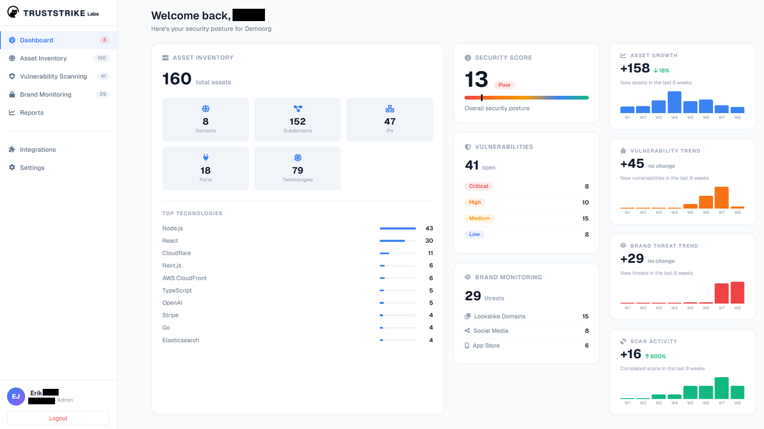Screen dimensions: 764x429
Task: Open the Subdomains count card
Action: click(x=297, y=119)
